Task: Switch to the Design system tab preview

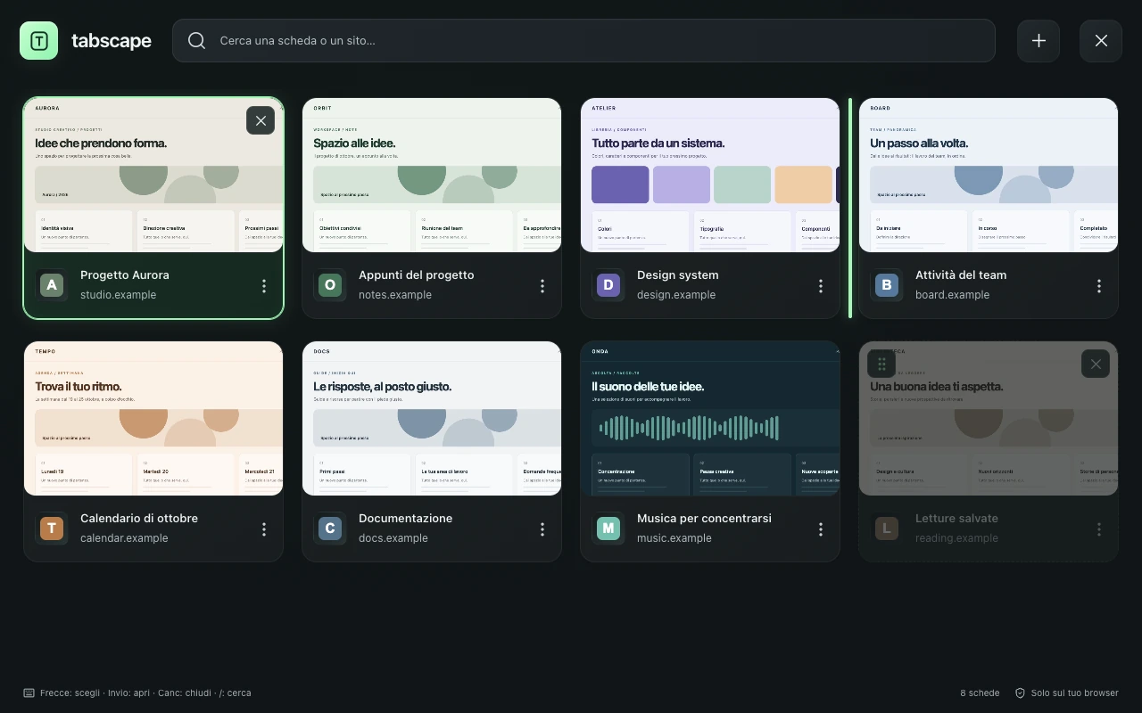Action: [x=710, y=176]
